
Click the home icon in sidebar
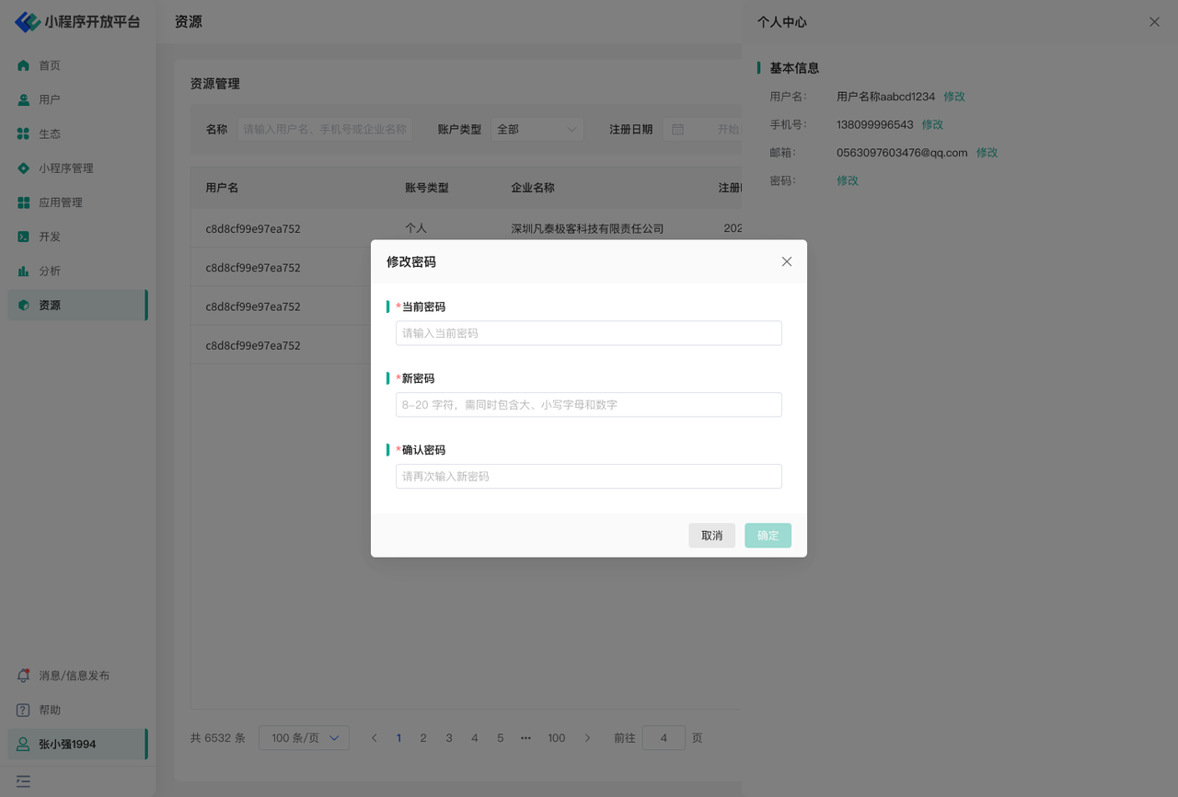click(x=24, y=65)
